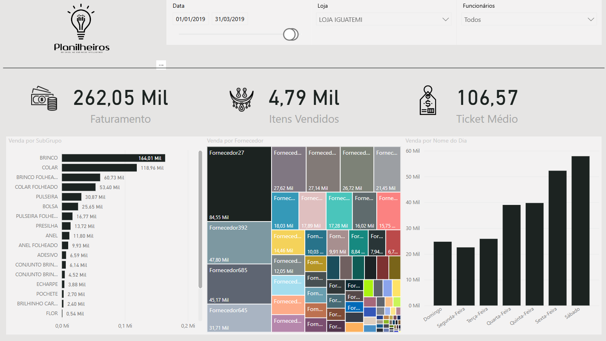This screenshot has width=606, height=341.
Task: Click the money stack Faturamento icon
Action: (44, 98)
